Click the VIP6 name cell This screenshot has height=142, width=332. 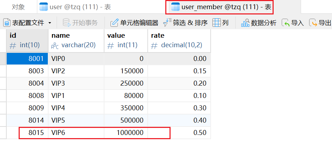pyautogui.click(x=76, y=133)
